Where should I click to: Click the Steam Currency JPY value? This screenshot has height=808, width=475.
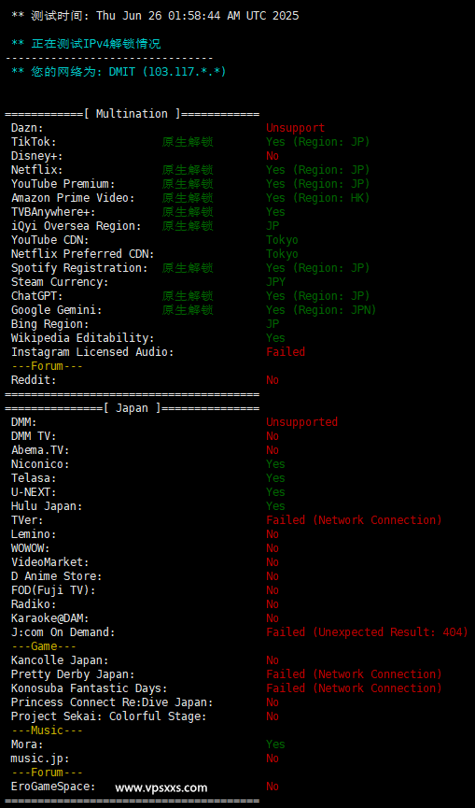tap(276, 282)
